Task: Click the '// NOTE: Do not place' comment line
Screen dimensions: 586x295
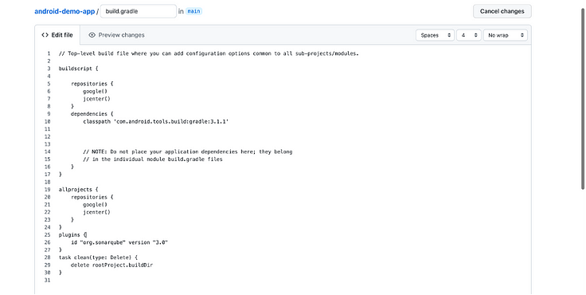Action: tap(188, 151)
